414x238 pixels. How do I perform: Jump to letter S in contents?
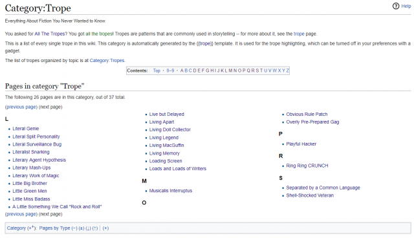(x=257, y=70)
